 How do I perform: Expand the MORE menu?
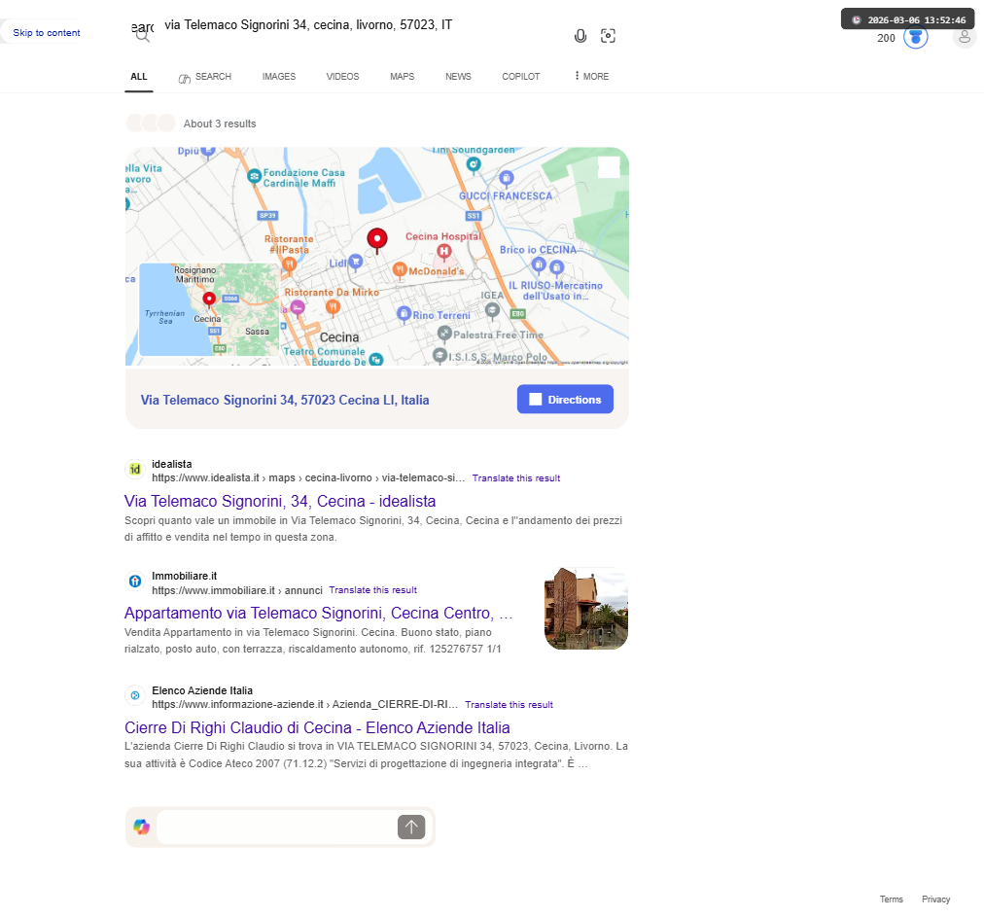(591, 77)
